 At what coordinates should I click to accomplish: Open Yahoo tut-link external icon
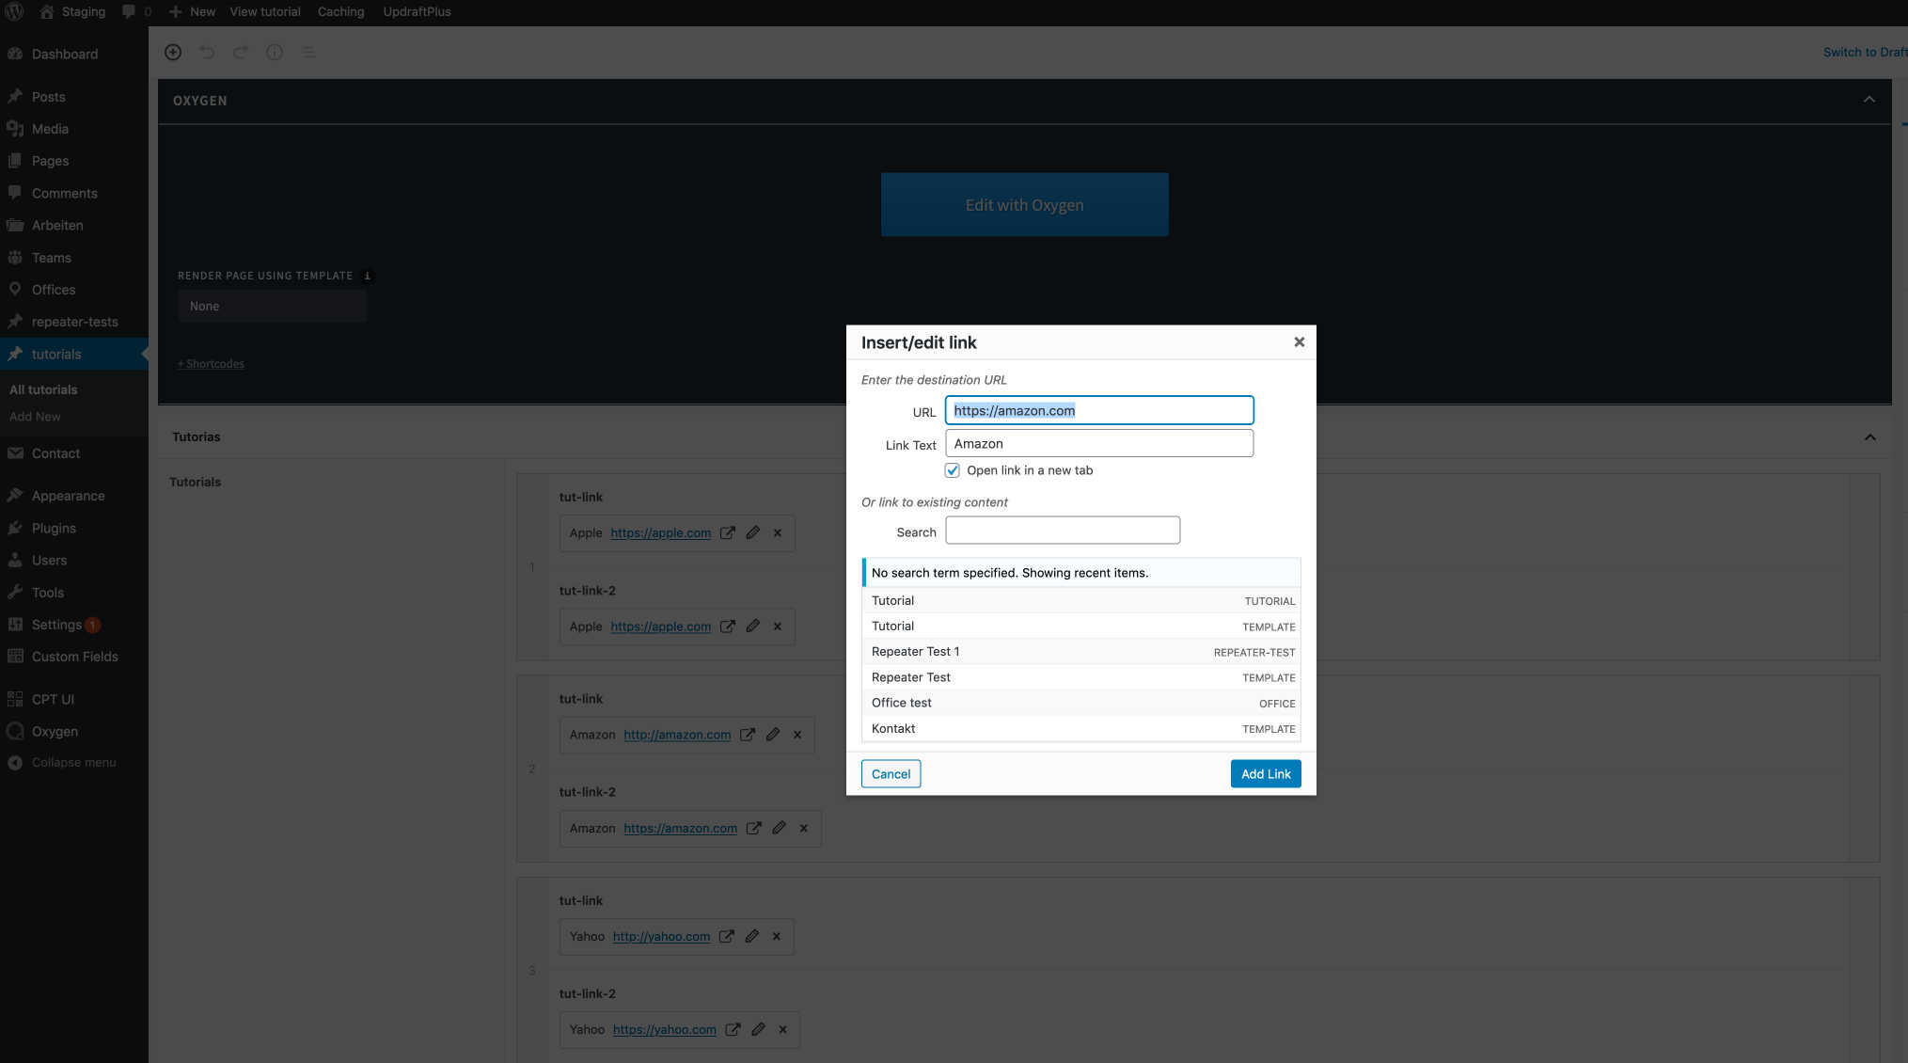point(727,937)
